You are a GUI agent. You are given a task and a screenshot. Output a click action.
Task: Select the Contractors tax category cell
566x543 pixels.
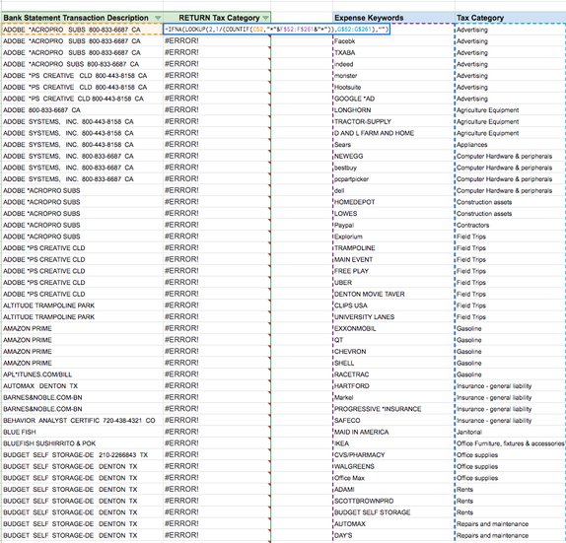click(x=510, y=225)
